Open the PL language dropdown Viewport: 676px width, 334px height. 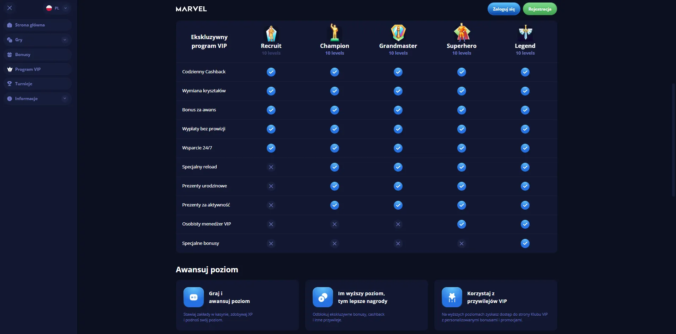pos(57,8)
